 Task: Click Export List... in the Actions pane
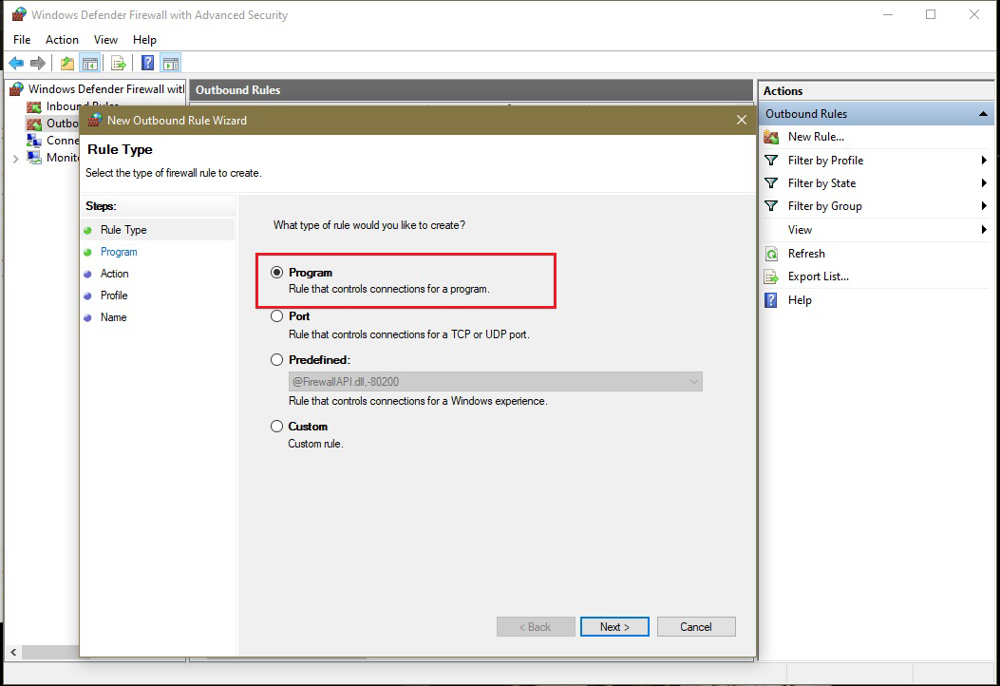[819, 276]
